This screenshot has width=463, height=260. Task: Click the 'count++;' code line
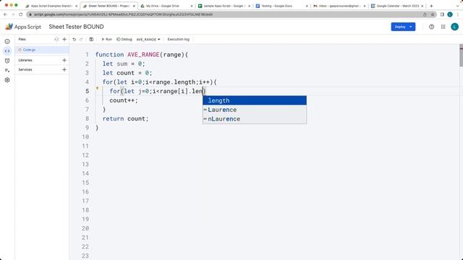click(x=124, y=100)
